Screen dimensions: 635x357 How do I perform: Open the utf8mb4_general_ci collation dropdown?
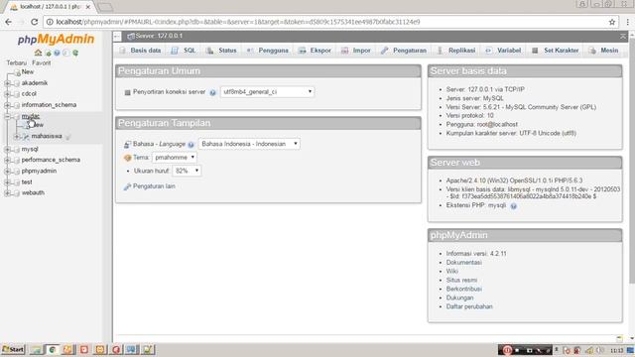pos(267,92)
